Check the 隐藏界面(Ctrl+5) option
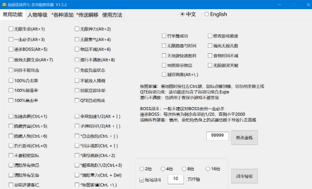Viewport: 312px width, 189px height. point(11,126)
